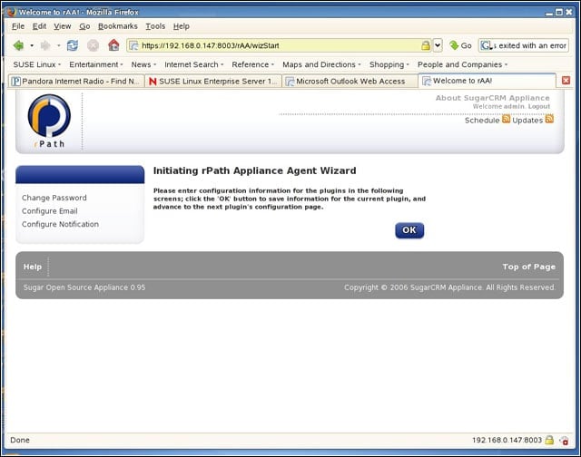Click the status bar padlock icon
Image resolution: width=581 pixels, height=457 pixels.
click(549, 440)
